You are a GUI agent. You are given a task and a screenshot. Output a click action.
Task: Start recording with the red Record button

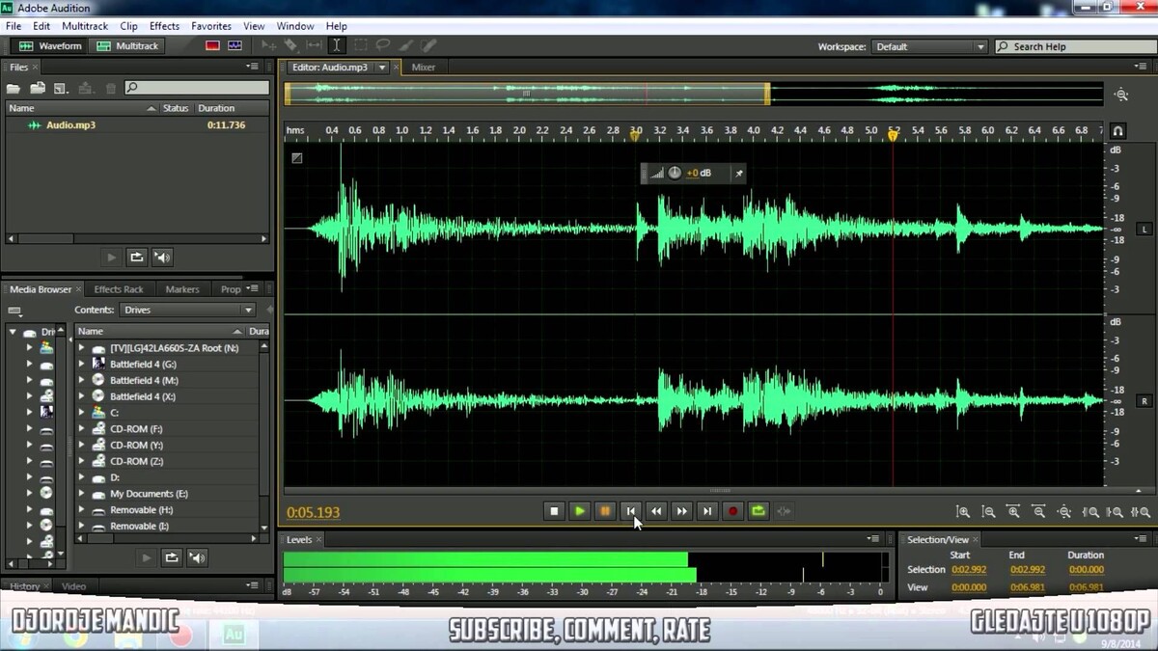[732, 511]
